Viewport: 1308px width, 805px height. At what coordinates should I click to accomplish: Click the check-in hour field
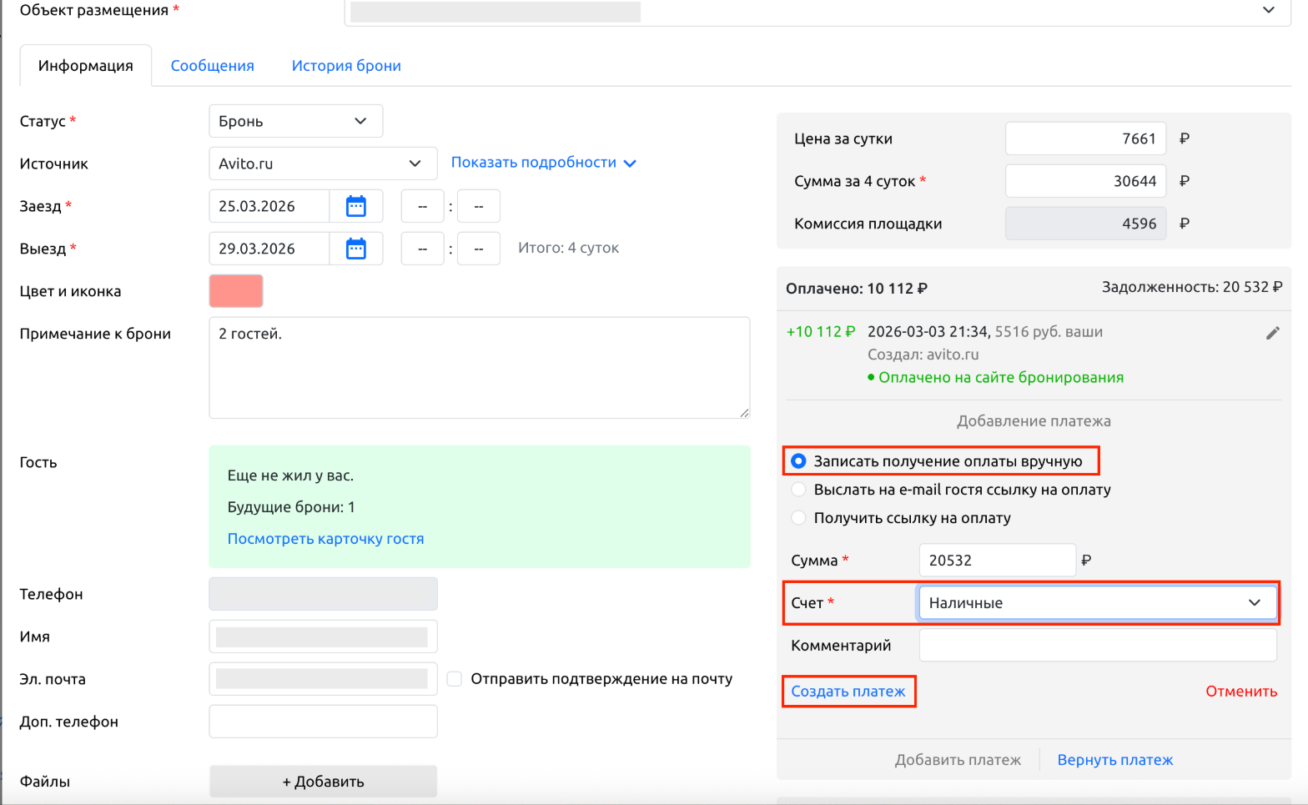coord(422,206)
